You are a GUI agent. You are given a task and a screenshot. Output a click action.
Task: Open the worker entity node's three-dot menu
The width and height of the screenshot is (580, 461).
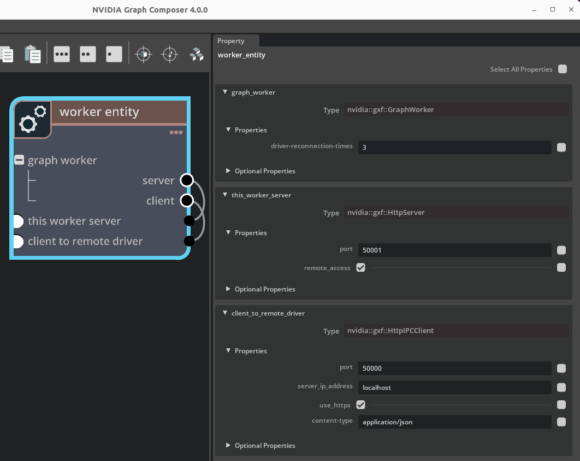tap(176, 132)
